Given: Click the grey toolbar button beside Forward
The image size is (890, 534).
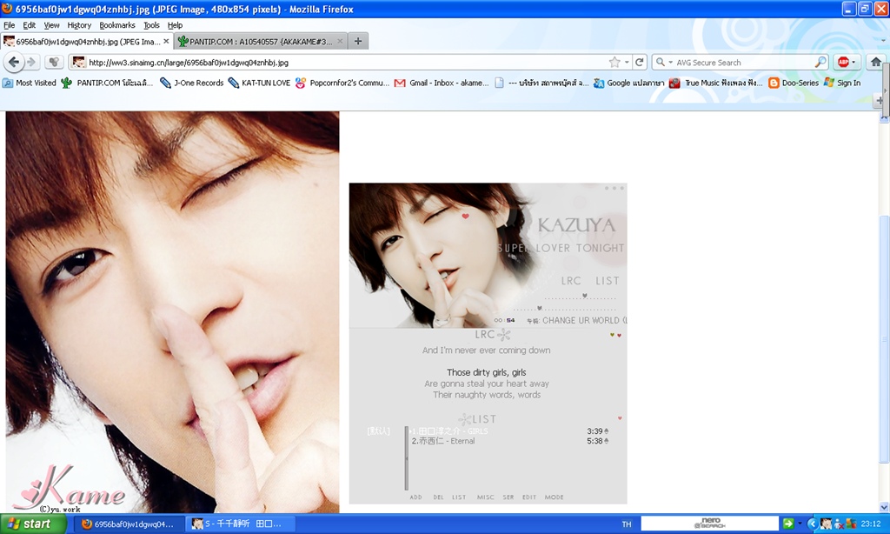Looking at the screenshot, I should pos(54,62).
